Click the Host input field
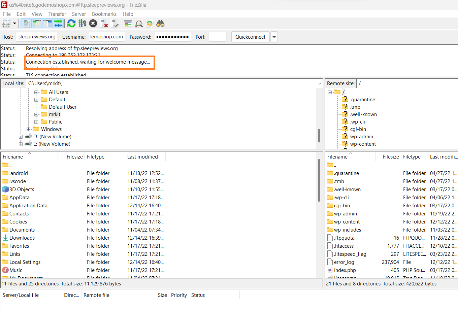The height and width of the screenshot is (312, 458). click(x=37, y=37)
